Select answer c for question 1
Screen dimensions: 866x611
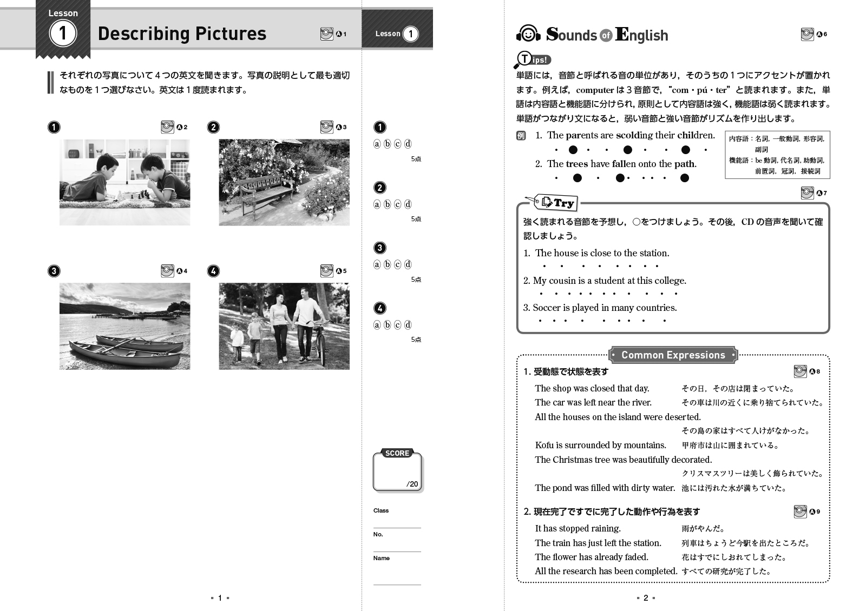(398, 144)
